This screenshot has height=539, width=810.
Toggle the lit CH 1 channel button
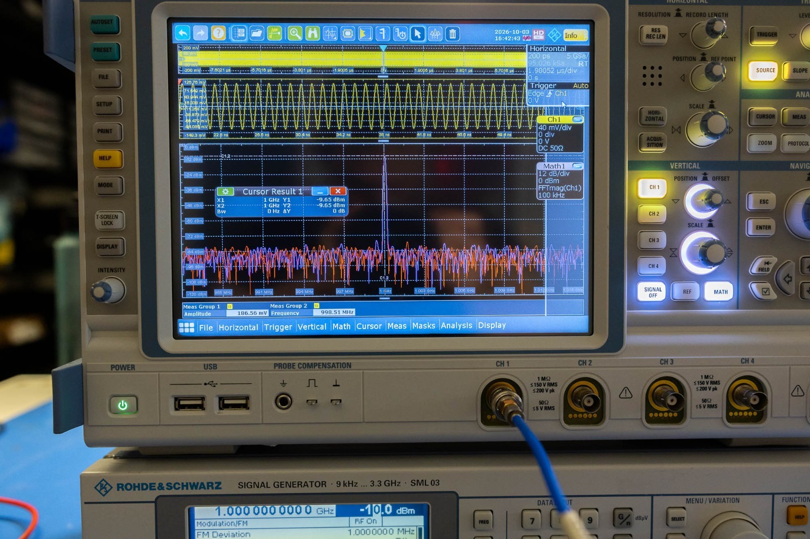653,188
